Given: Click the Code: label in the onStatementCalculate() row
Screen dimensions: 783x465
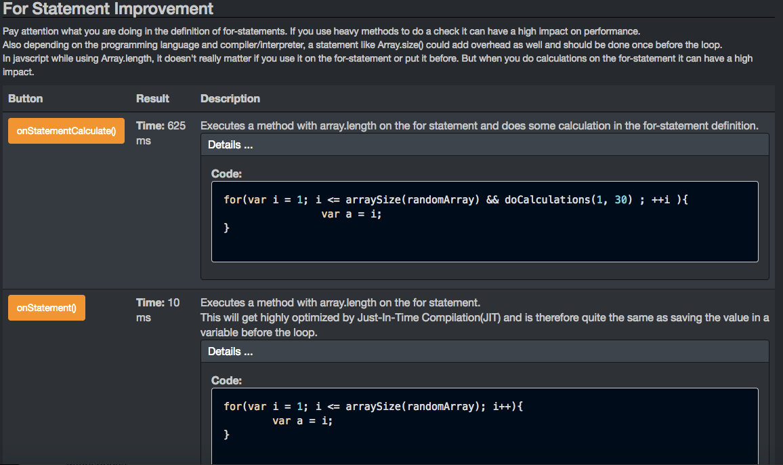Looking at the screenshot, I should (226, 174).
